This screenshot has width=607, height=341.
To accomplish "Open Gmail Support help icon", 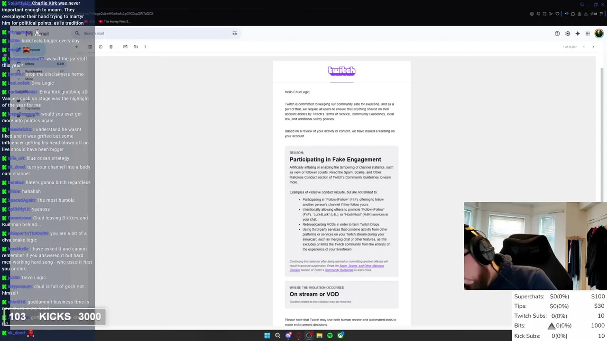I will click(x=557, y=34).
